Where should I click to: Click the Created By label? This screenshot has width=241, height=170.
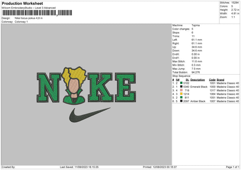click(x=8, y=167)
